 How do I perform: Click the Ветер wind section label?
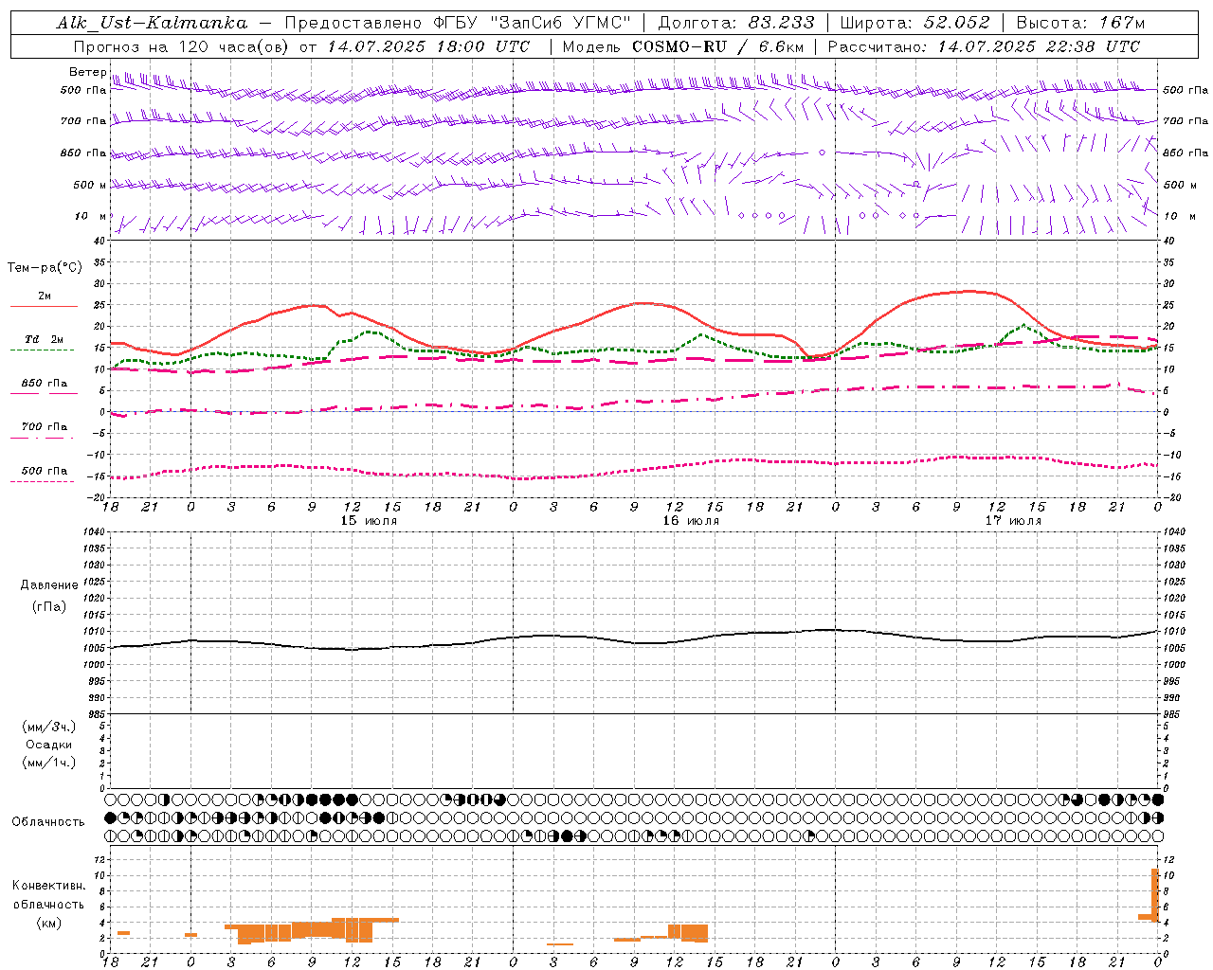87,72
